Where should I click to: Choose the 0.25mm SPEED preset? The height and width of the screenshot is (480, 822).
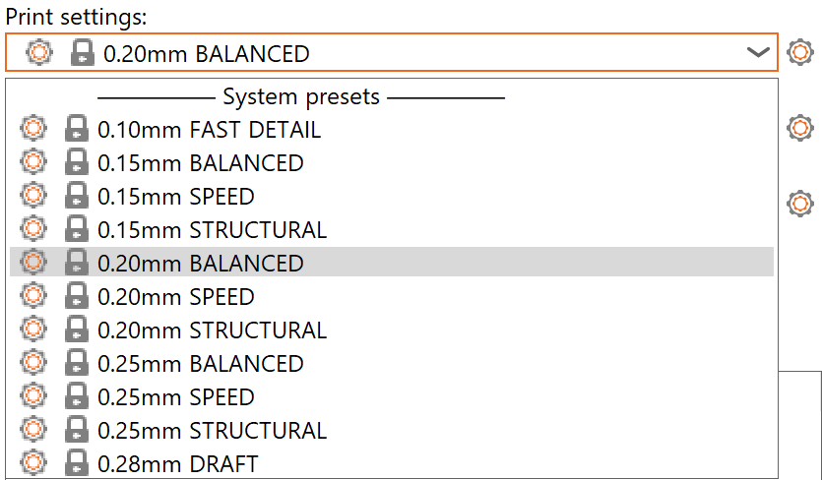click(x=176, y=397)
